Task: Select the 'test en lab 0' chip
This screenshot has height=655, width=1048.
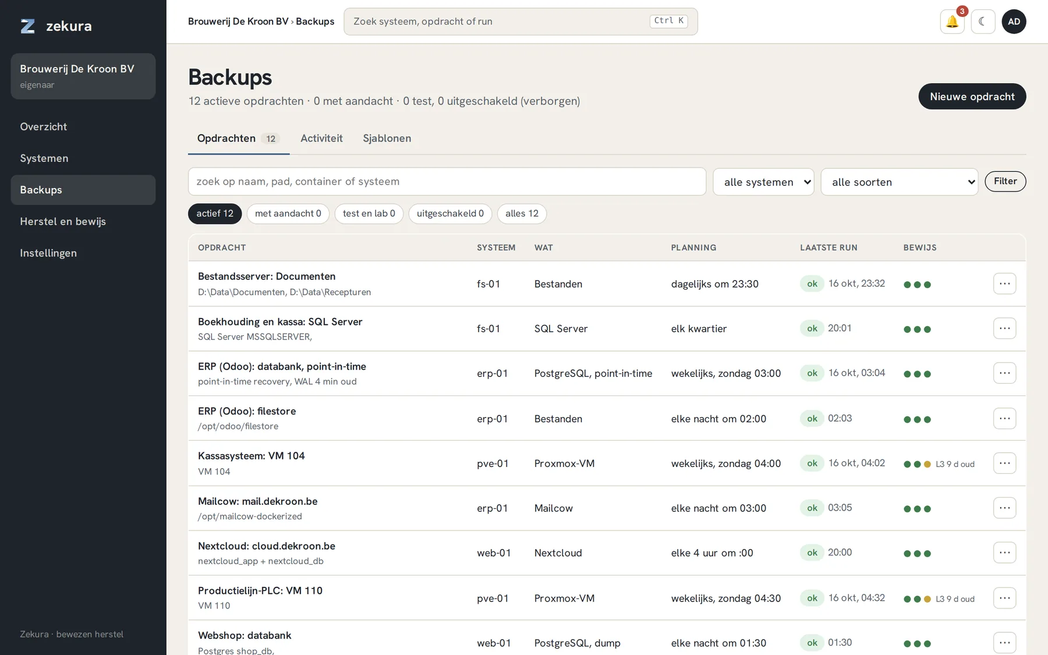Action: (x=369, y=214)
